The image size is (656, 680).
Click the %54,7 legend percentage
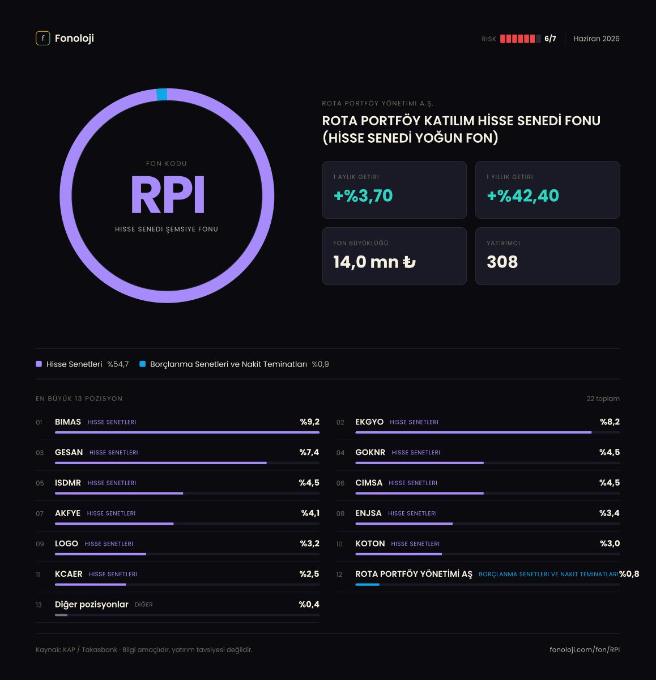[x=118, y=364]
